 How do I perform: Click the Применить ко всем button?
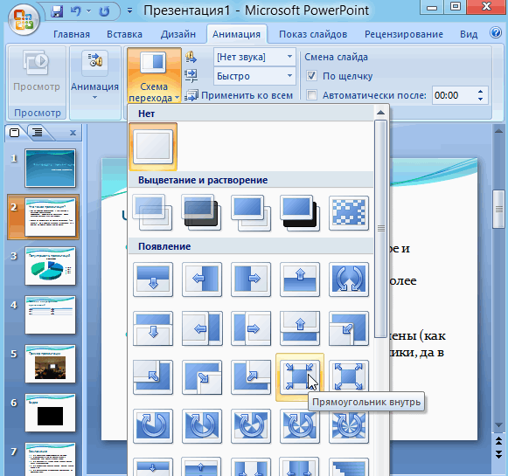(x=239, y=95)
